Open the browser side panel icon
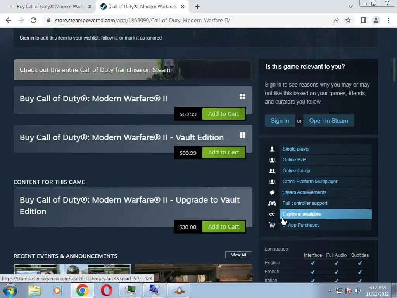The height and width of the screenshot is (298, 397). [x=364, y=20]
